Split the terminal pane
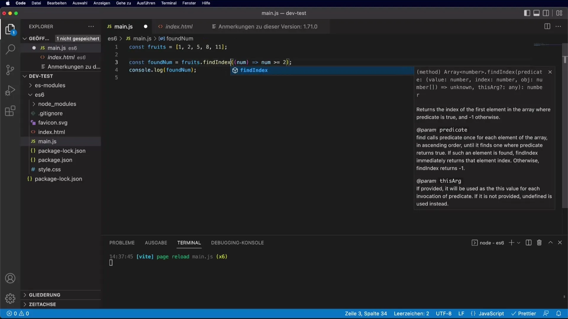The height and width of the screenshot is (319, 568). [x=529, y=242]
